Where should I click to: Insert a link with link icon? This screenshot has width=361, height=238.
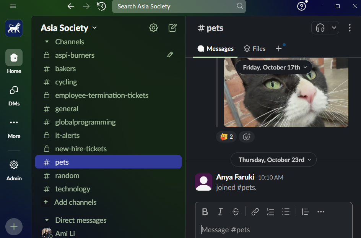pyautogui.click(x=255, y=212)
